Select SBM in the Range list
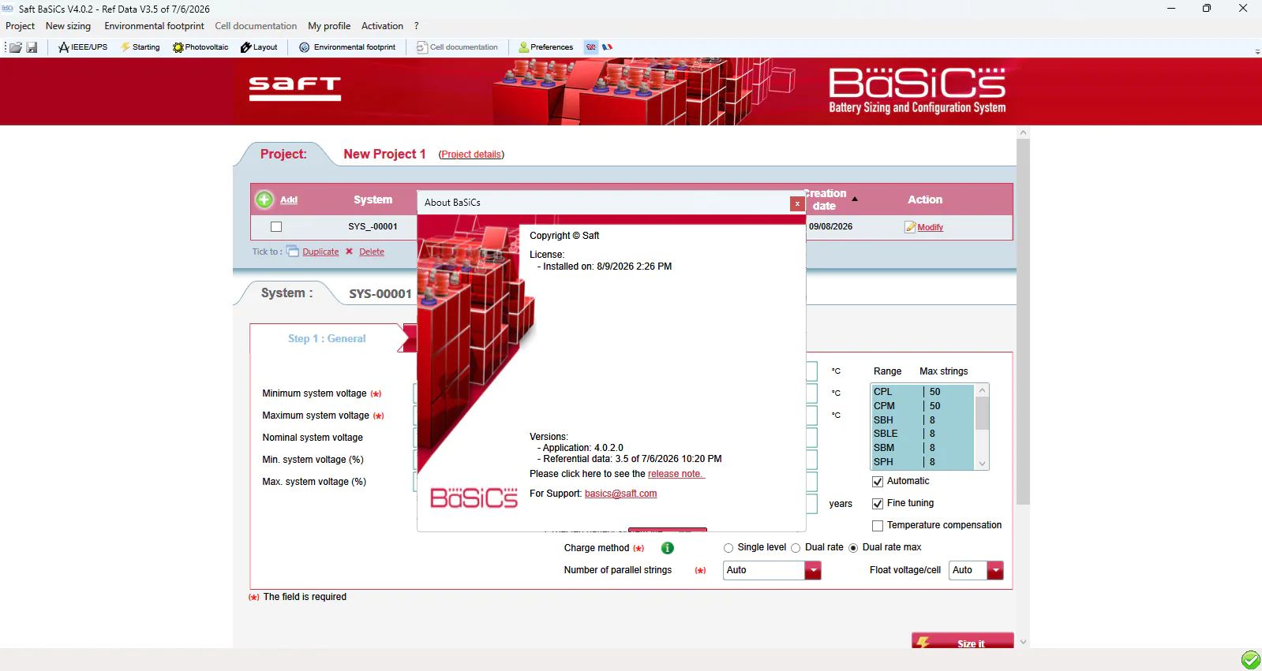This screenshot has height=671, width=1262. [923, 448]
